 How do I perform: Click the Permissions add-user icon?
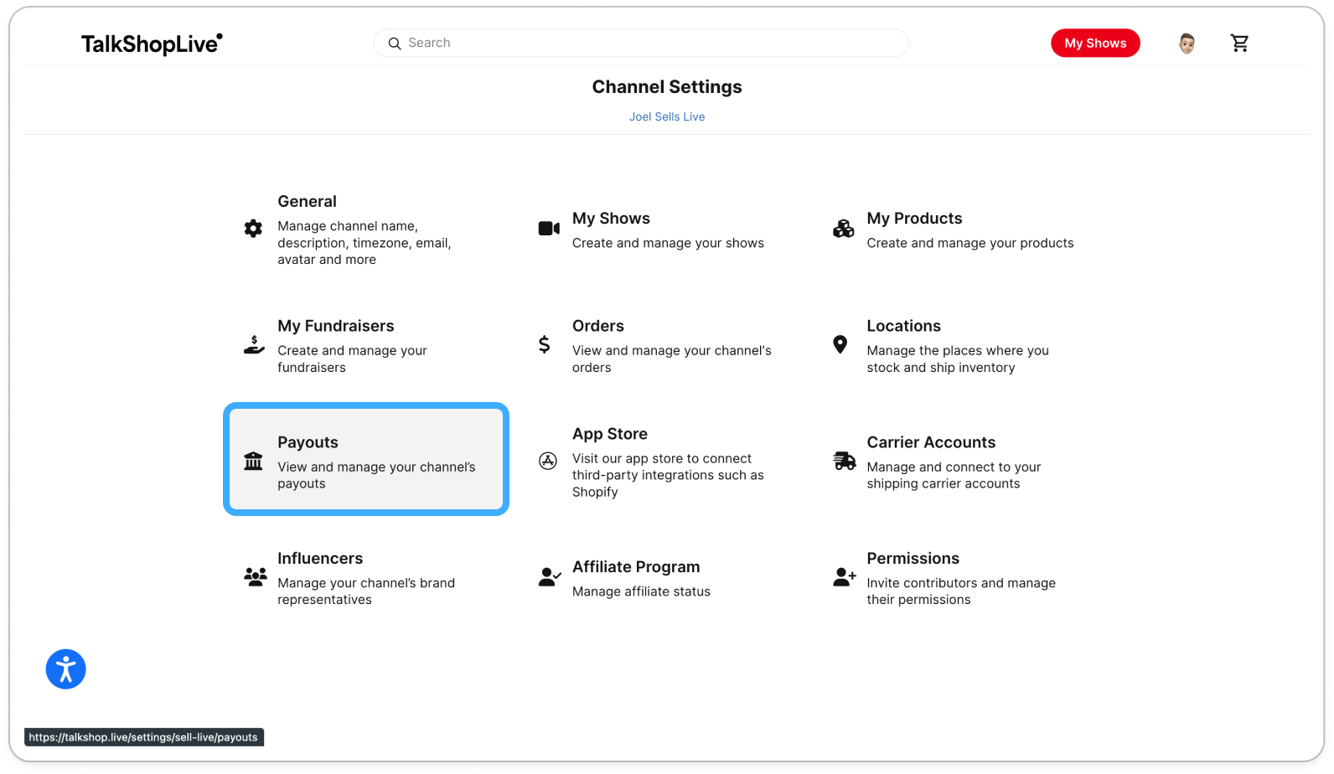click(x=845, y=576)
